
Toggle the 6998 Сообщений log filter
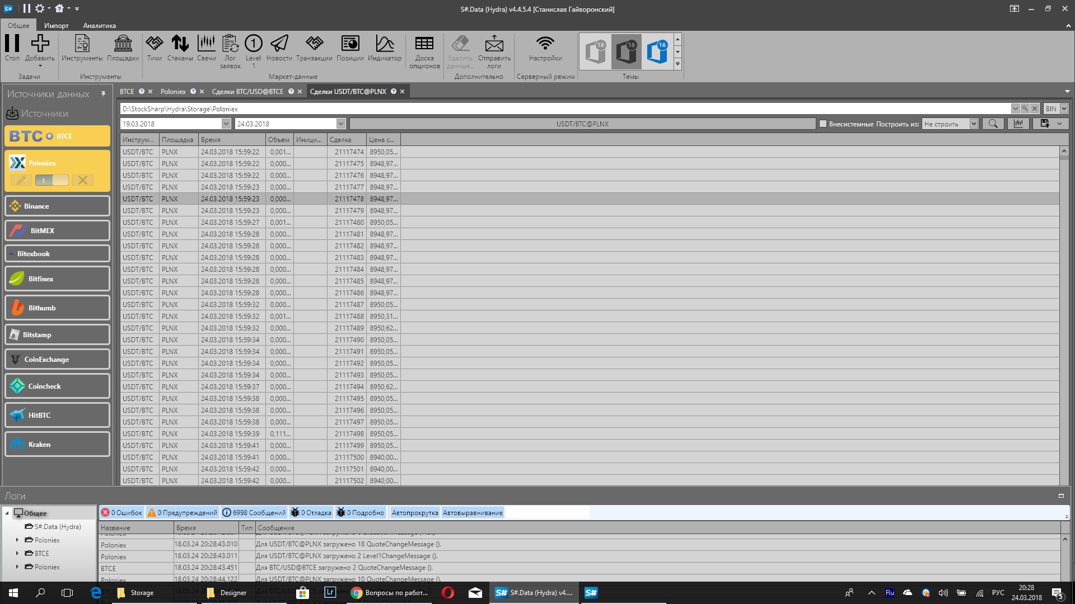(254, 512)
